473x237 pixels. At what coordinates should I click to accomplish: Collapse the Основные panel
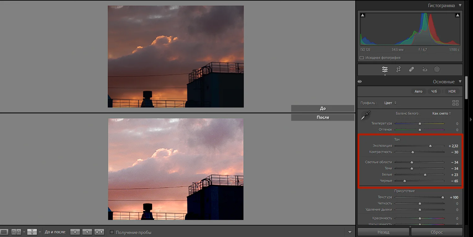(x=460, y=81)
